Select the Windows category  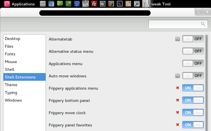tap(25, 100)
